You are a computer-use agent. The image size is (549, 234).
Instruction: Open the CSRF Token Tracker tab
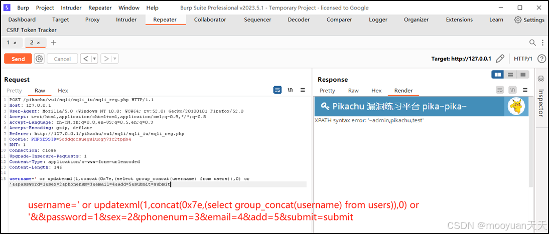point(32,30)
